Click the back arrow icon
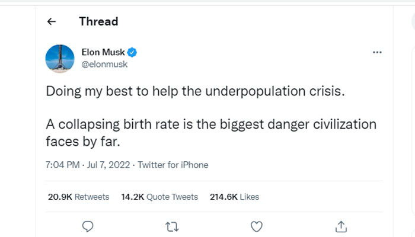 [52, 22]
